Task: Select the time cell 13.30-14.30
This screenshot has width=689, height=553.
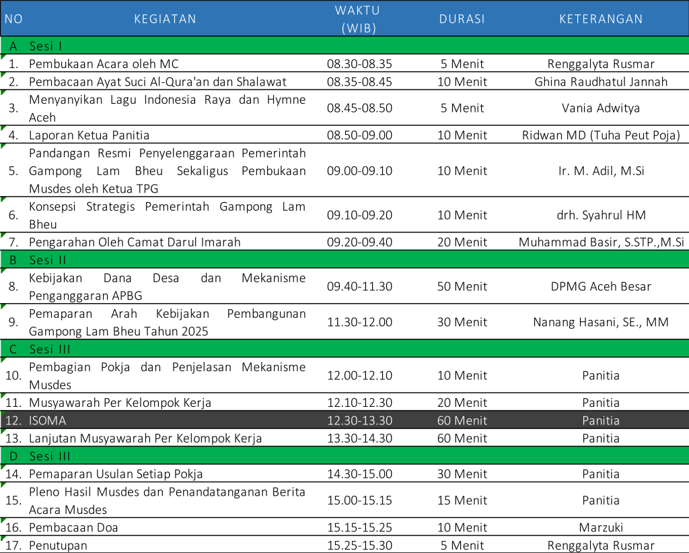Action: (x=359, y=438)
